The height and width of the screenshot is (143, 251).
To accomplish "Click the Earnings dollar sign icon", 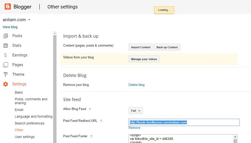I will click(5, 55).
